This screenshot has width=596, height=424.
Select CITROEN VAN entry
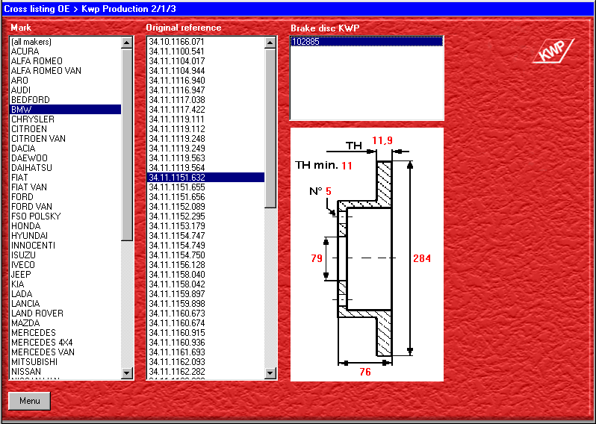click(x=65, y=139)
